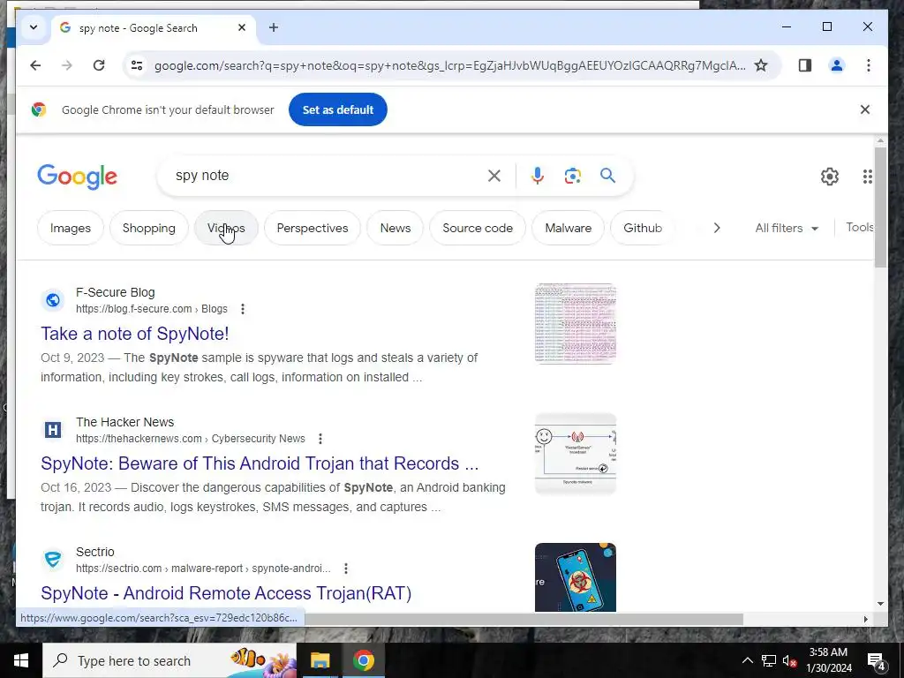904x678 pixels.
Task: Select the Shopping filter tab
Action: point(148,229)
